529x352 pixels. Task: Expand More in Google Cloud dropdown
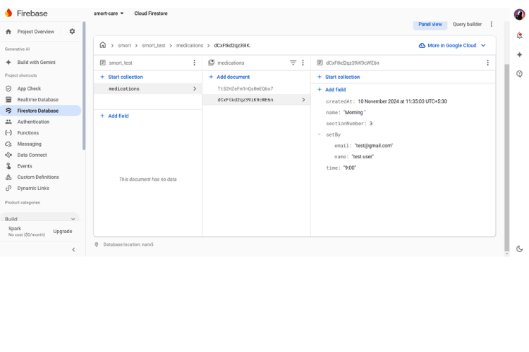pos(452,46)
